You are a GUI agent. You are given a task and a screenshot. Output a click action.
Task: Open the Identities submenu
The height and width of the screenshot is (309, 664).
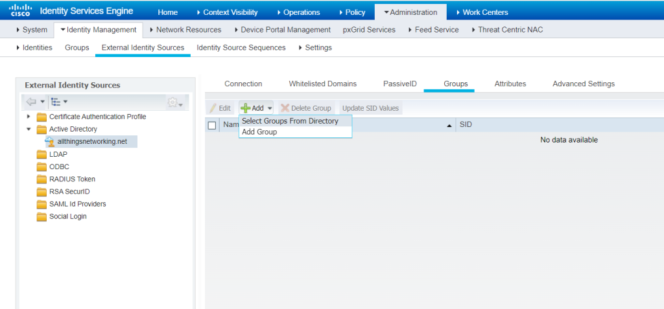tap(34, 47)
